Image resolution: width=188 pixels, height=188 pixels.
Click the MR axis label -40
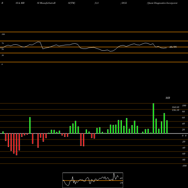point(183,148)
